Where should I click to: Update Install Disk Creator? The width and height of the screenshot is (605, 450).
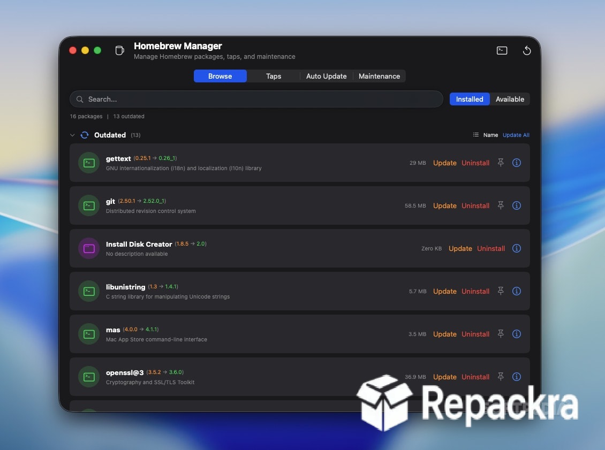point(460,248)
